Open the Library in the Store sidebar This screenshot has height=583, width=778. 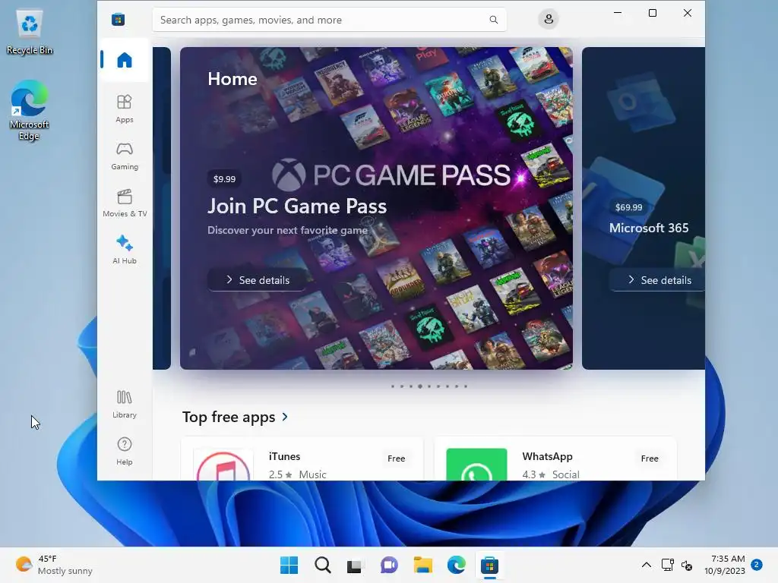tap(125, 404)
